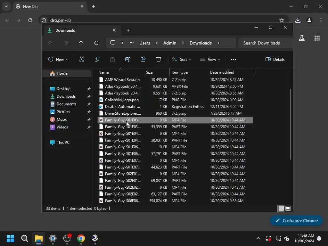Click the Chrome Labs flask icon
This screenshot has height=246, width=328.
coord(302,38)
